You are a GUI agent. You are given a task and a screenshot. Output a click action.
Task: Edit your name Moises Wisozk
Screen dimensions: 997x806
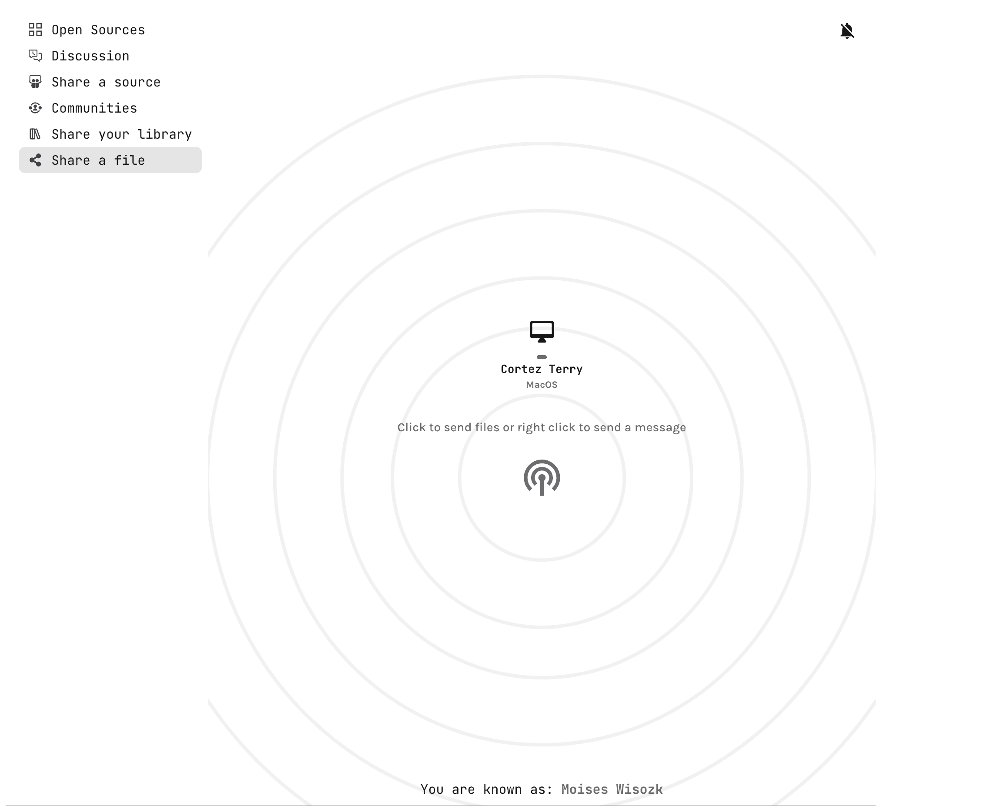612,789
